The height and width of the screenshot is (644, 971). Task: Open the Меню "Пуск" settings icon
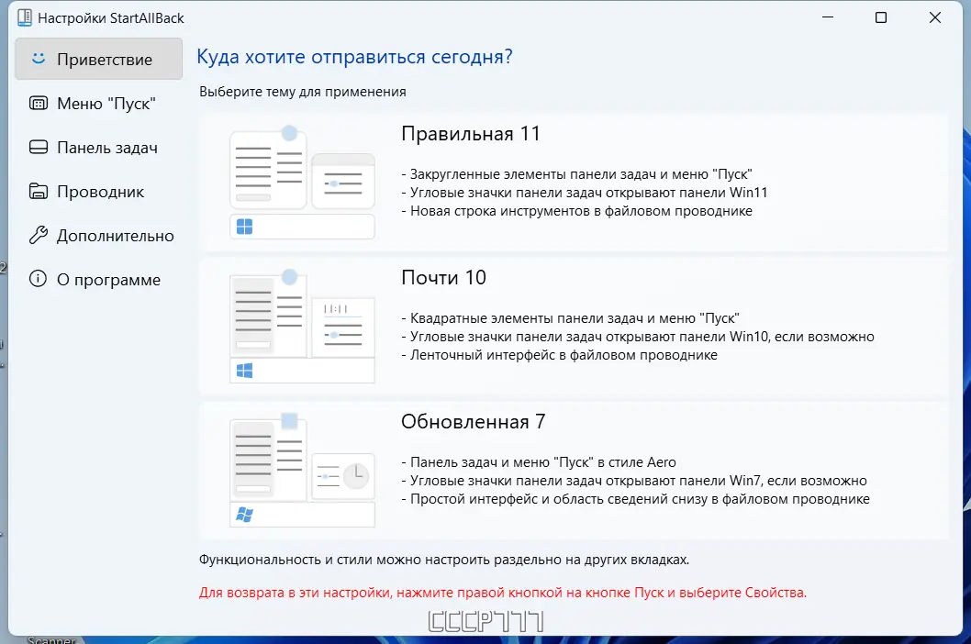(x=37, y=103)
